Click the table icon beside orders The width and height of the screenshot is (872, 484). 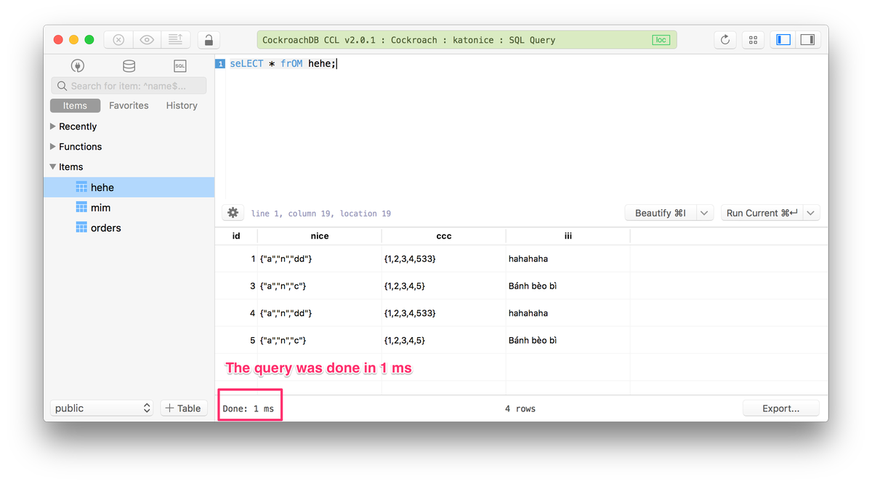click(81, 228)
